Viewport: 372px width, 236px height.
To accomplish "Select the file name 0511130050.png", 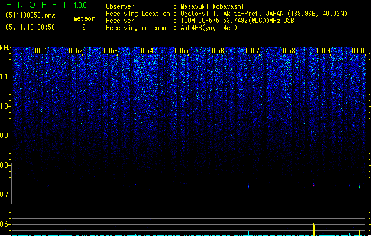I will 30,15.
